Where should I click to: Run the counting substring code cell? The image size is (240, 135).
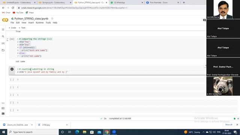[12, 69]
